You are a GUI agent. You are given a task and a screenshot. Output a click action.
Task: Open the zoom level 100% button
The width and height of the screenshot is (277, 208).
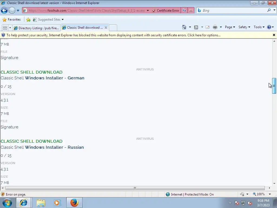click(x=259, y=194)
